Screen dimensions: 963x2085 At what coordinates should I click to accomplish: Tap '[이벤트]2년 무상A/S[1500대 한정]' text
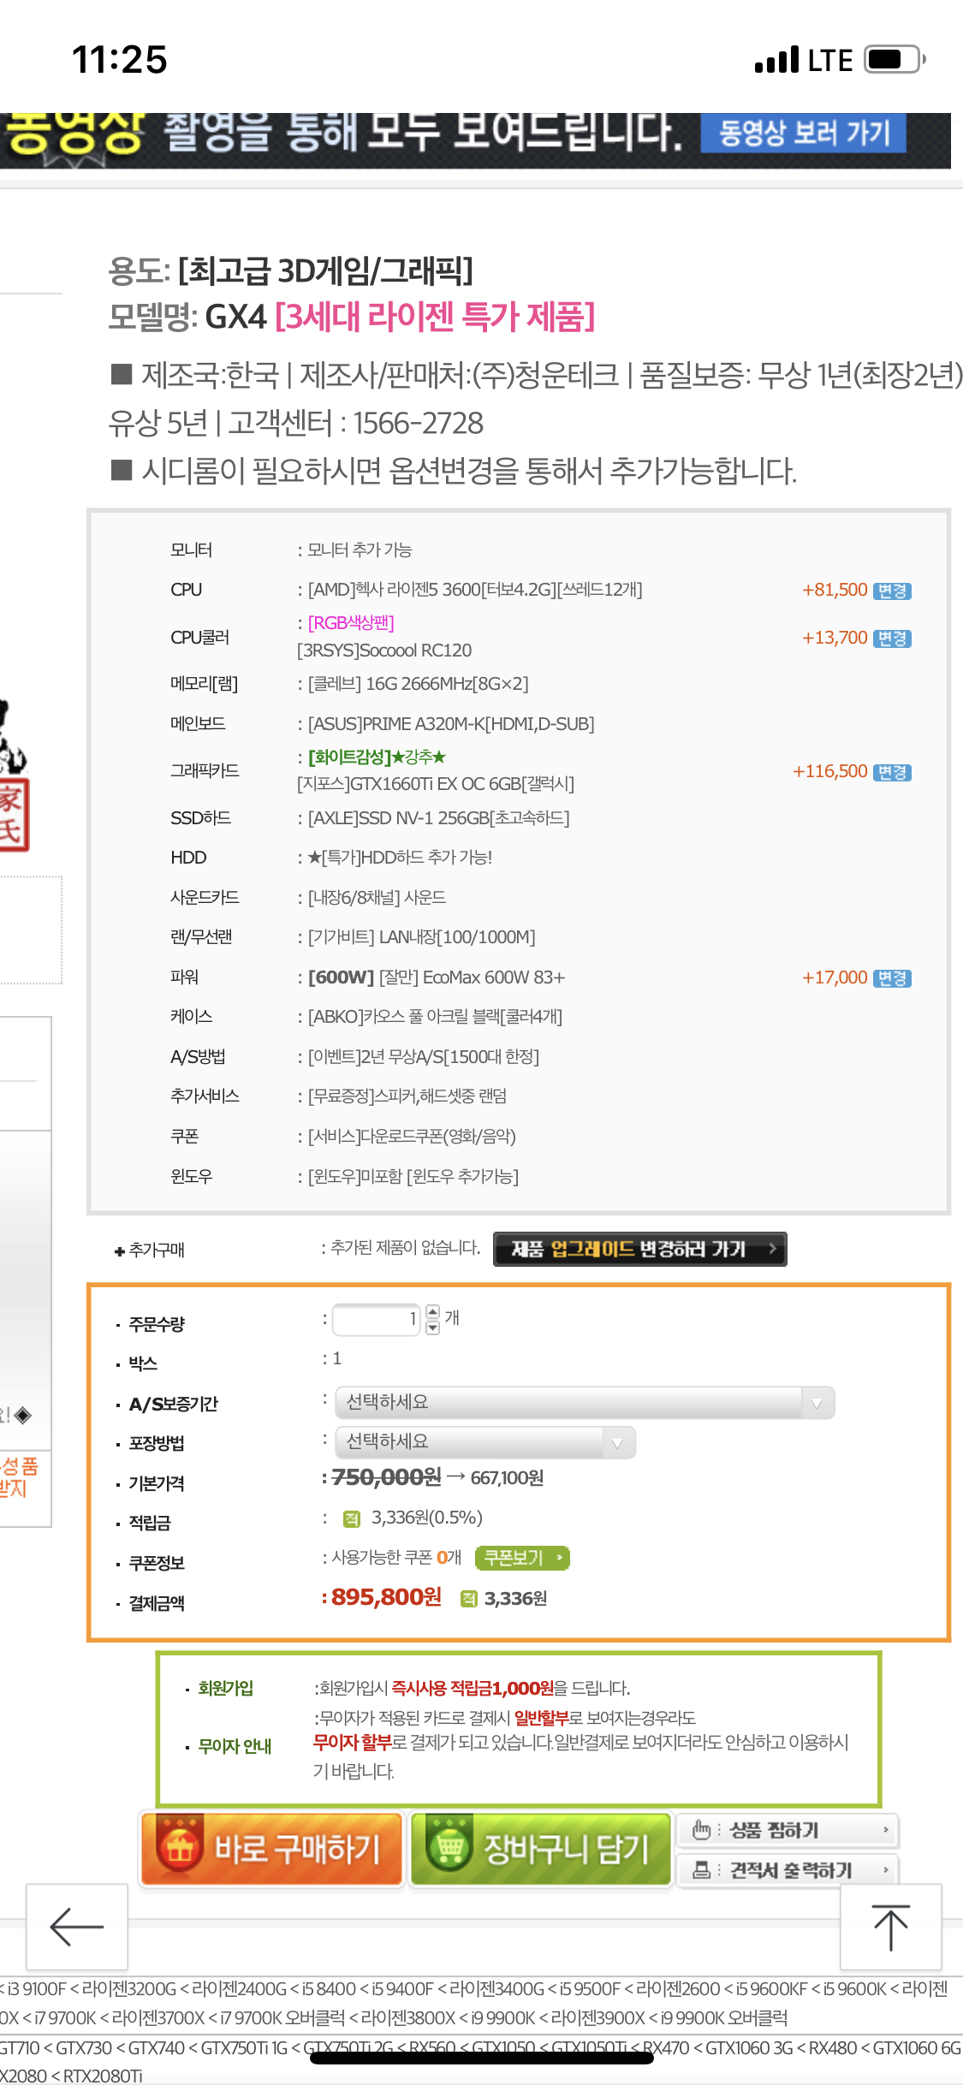pyautogui.click(x=423, y=1057)
